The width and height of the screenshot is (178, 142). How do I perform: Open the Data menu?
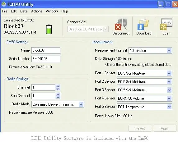[24, 11]
